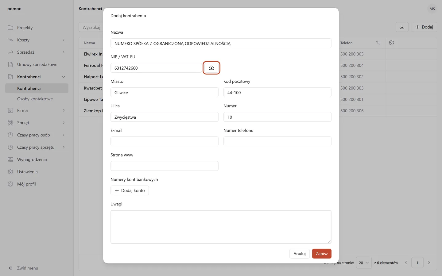Viewport: 442px width, 276px height.
Task: Cancel the dialog with Anuluj
Action: click(x=300, y=254)
